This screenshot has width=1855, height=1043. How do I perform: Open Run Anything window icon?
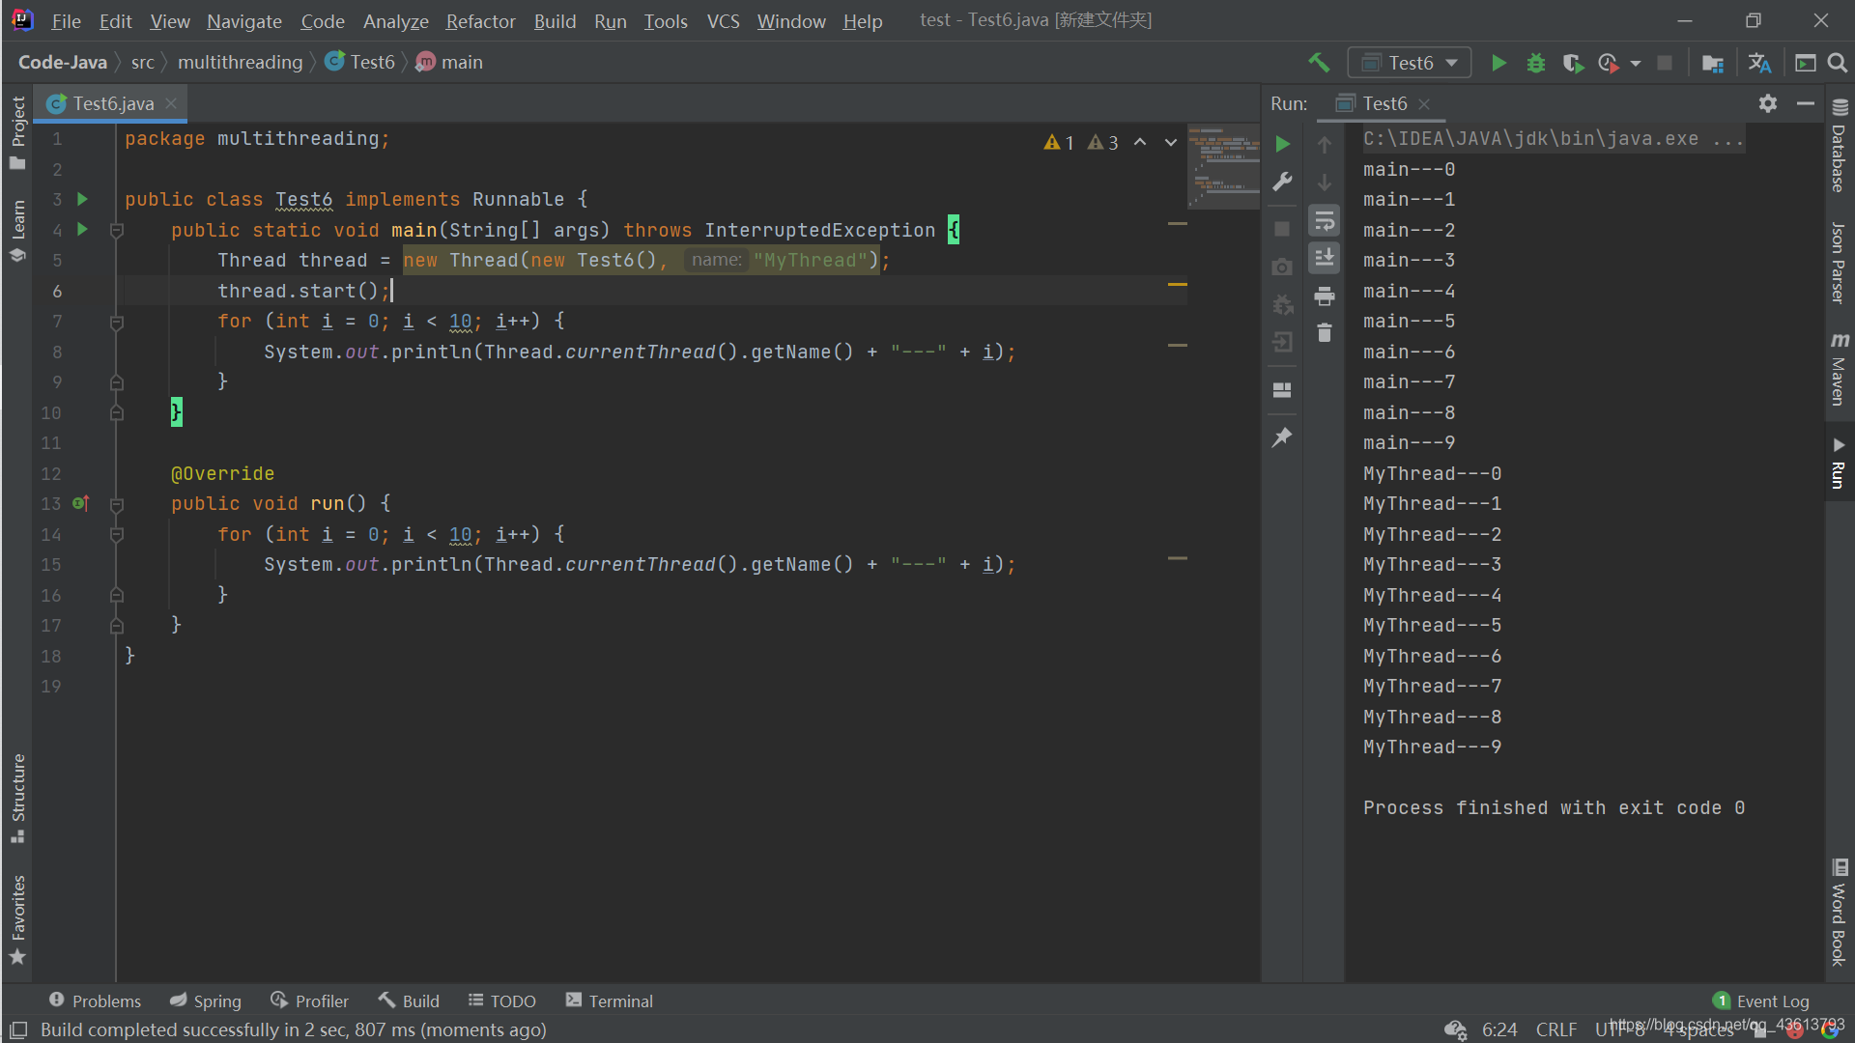click(1805, 63)
